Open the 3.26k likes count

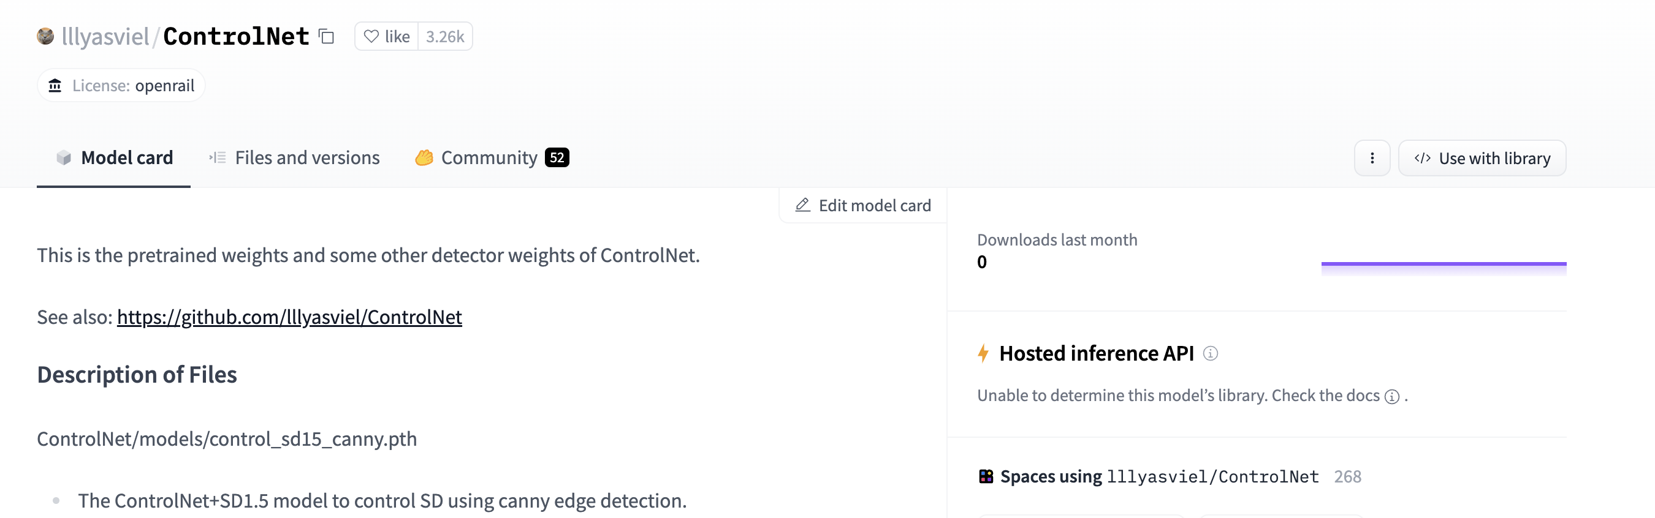click(445, 37)
